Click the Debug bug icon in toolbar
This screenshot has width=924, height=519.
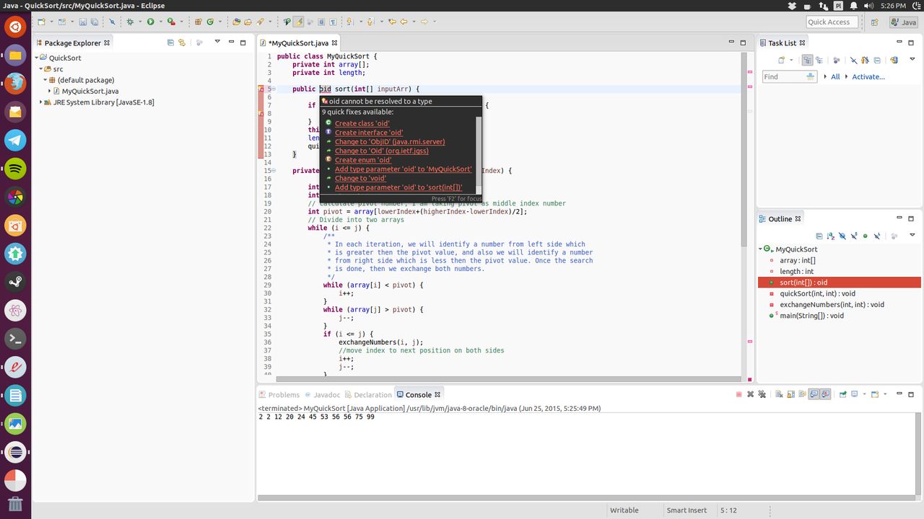coord(130,22)
